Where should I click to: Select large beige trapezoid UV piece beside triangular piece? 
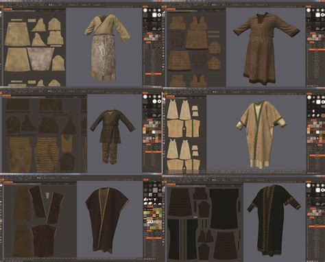(x=17, y=34)
